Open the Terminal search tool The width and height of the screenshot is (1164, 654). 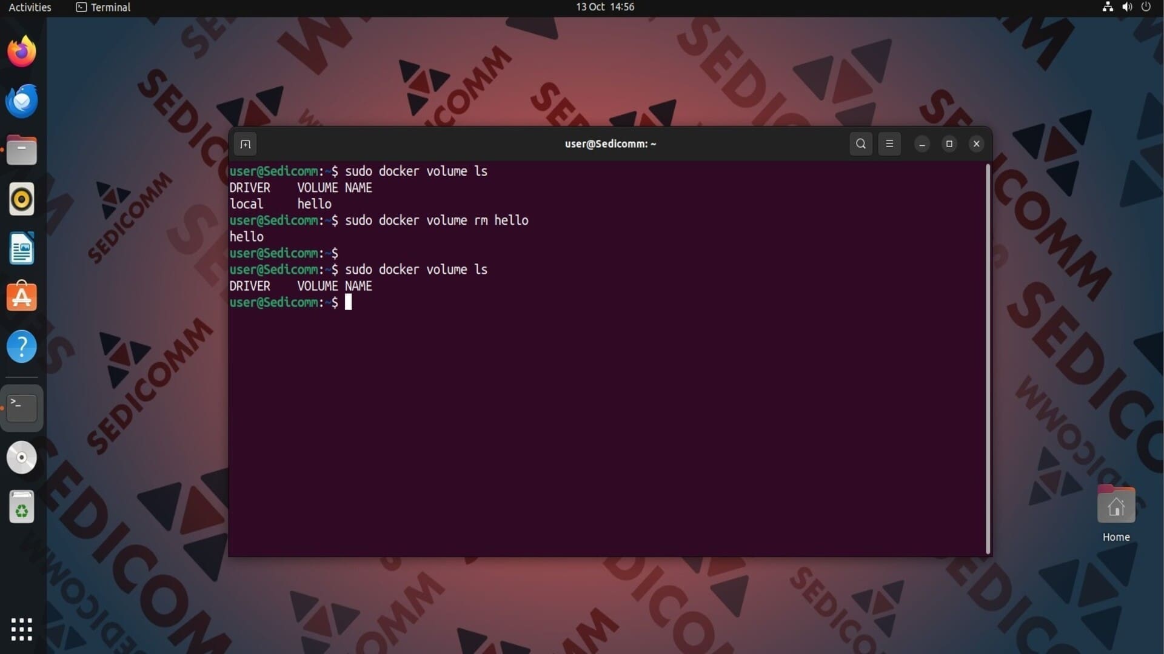pyautogui.click(x=860, y=144)
